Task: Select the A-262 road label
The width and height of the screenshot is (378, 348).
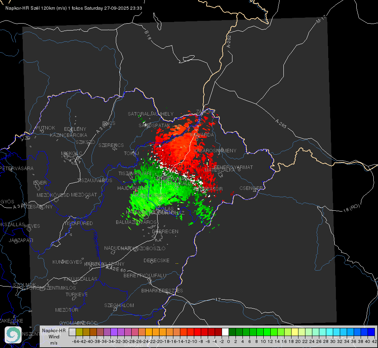Action: [x=229, y=41]
